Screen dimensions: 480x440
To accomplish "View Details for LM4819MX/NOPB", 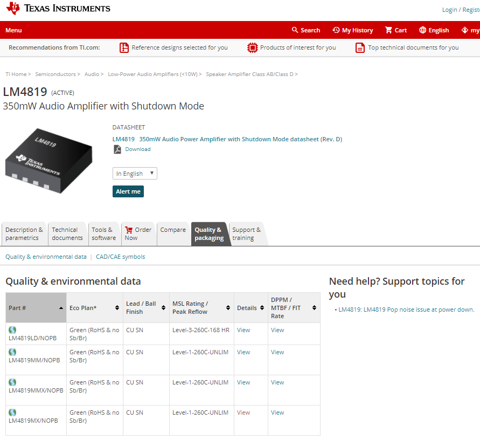I will [x=244, y=412].
